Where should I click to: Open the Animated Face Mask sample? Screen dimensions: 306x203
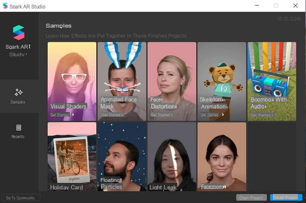pos(122,81)
